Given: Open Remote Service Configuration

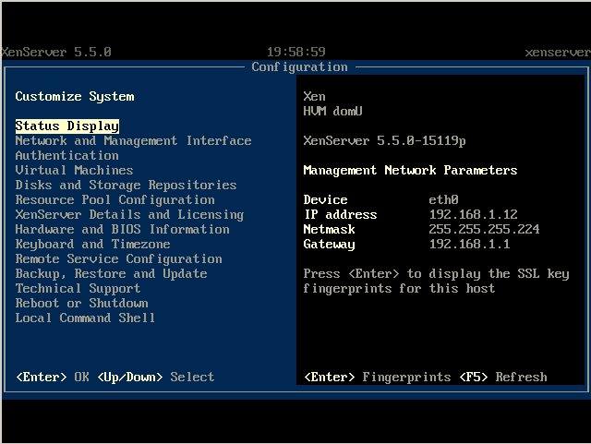Looking at the screenshot, I should coord(118,258).
